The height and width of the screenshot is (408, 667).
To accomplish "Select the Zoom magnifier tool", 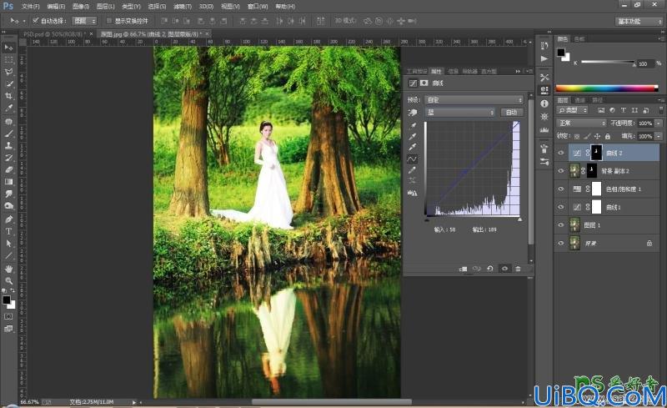I will click(x=8, y=280).
